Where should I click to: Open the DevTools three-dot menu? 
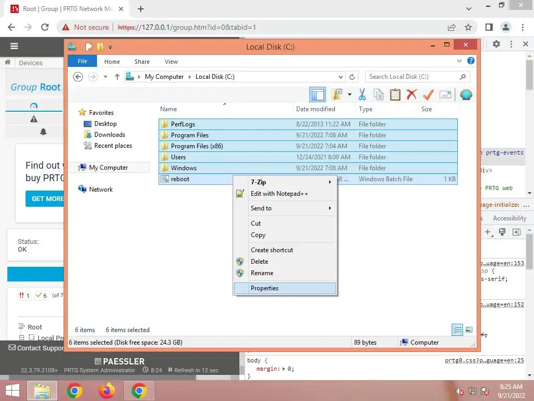(511, 44)
